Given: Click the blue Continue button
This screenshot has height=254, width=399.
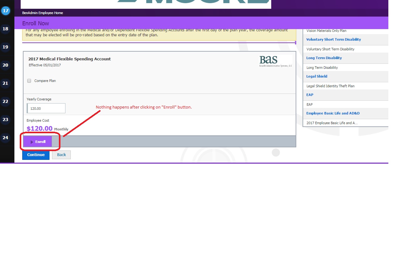Looking at the screenshot, I should coord(36,155).
